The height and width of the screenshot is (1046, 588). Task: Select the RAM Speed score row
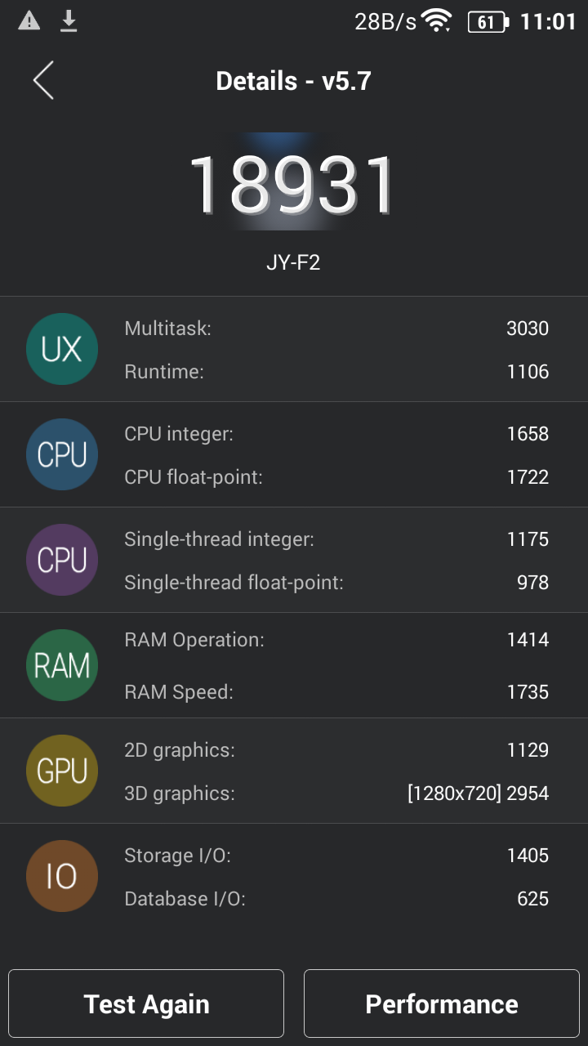(x=336, y=692)
